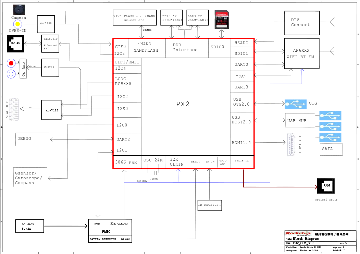Click the NAND FLASH and iNAND select one box
This screenshot has width=360, height=254.
(x=135, y=18)
